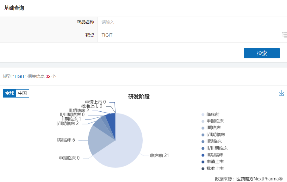
Task: Click the 基础查询 heading
Action: tap(14, 8)
